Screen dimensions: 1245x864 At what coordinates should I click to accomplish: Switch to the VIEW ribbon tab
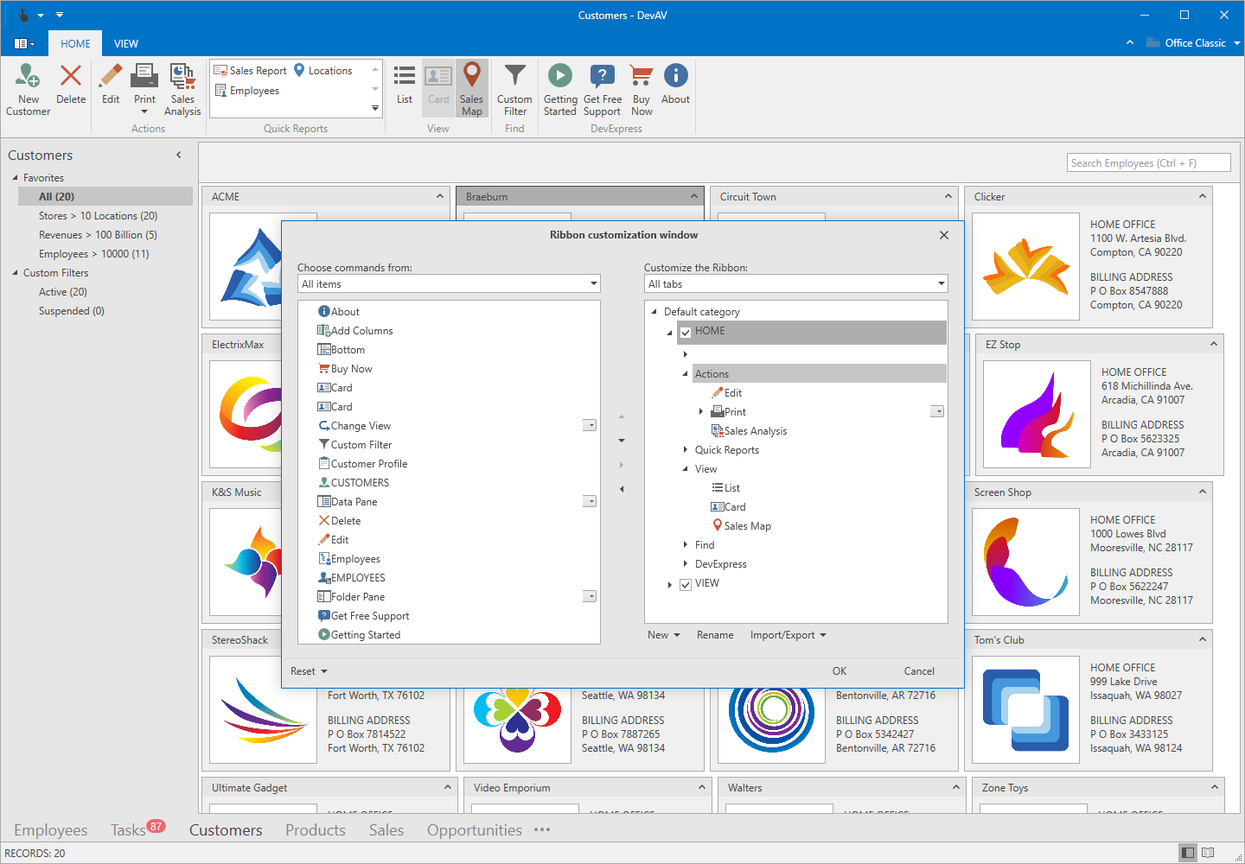click(x=126, y=44)
